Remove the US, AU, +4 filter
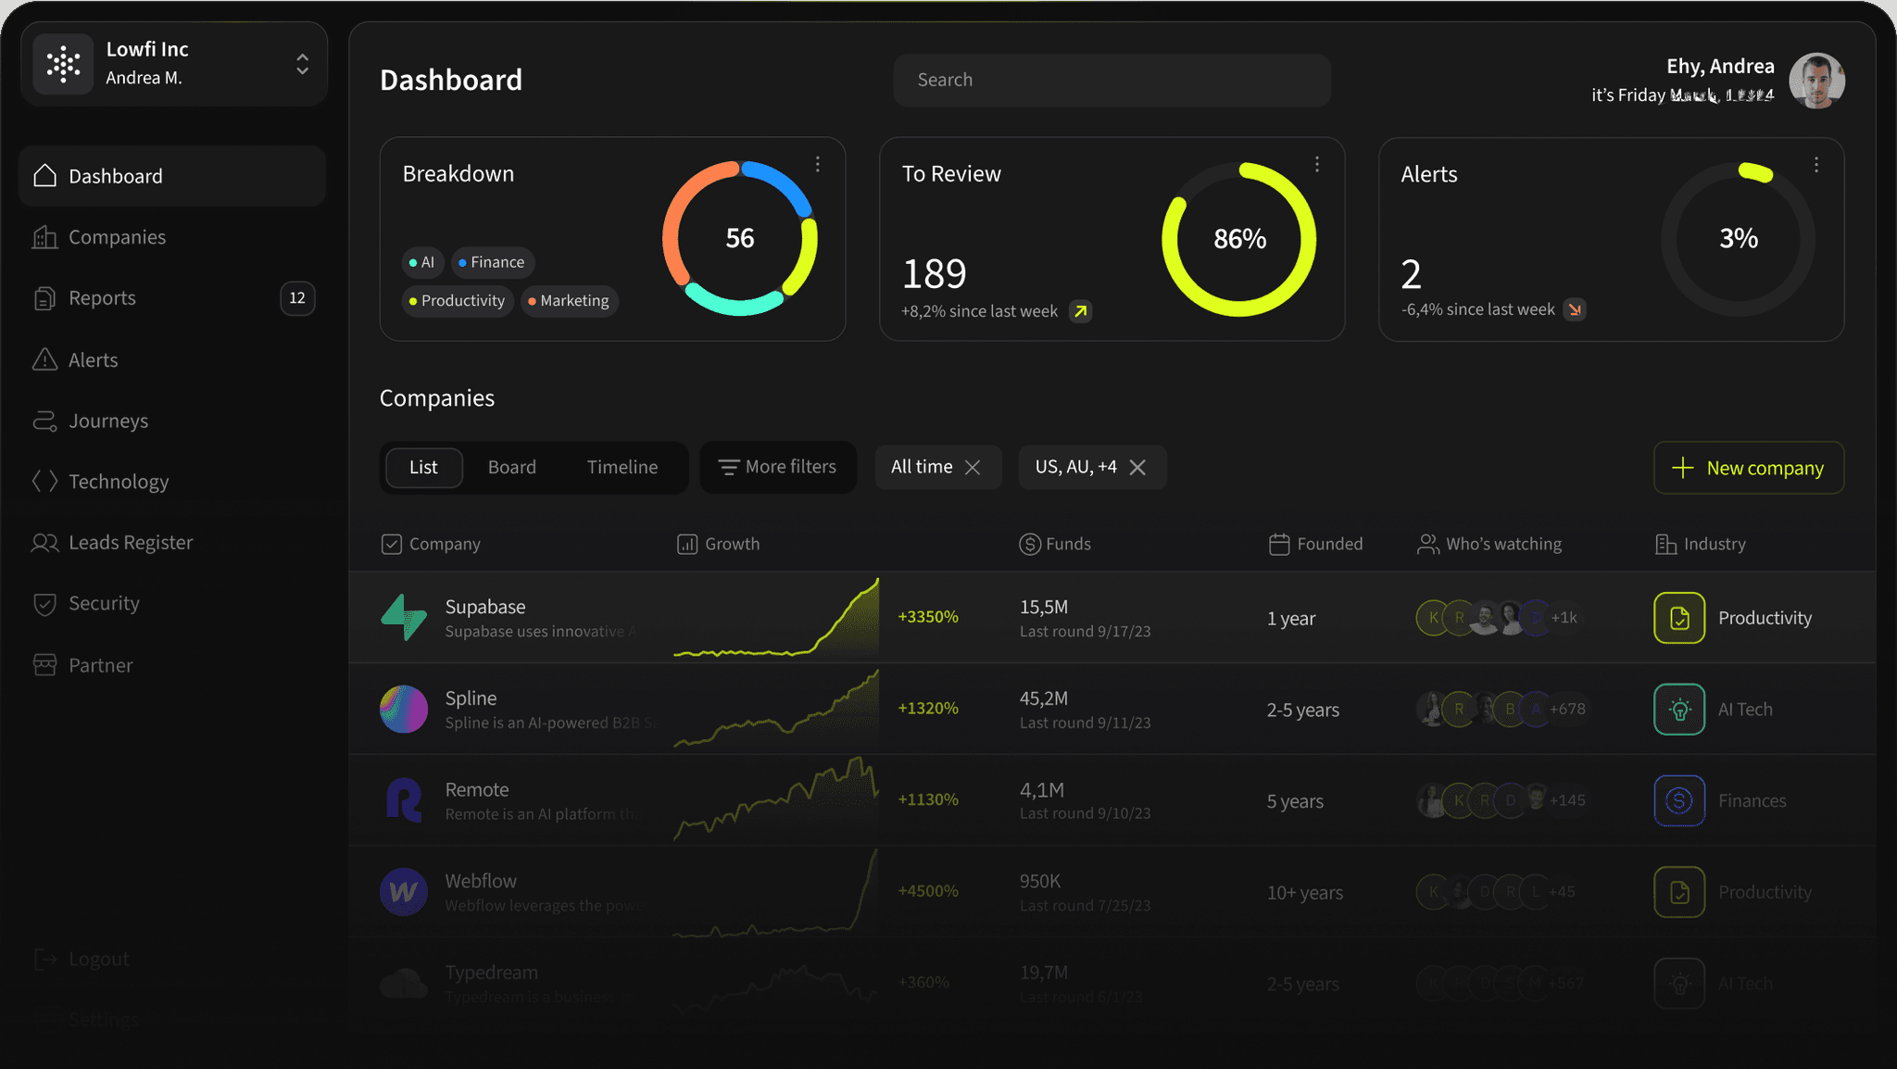The height and width of the screenshot is (1069, 1897). pos(1137,467)
